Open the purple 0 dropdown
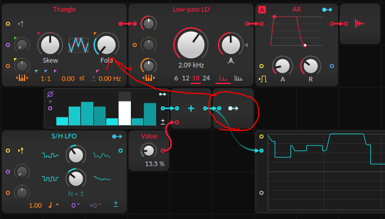The image size is (385, 219). (x=75, y=205)
